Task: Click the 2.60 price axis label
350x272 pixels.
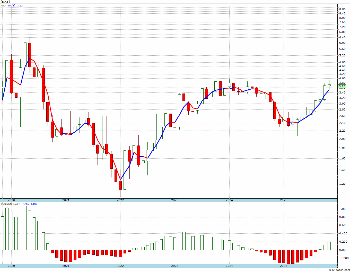Action: [x=342, y=116]
